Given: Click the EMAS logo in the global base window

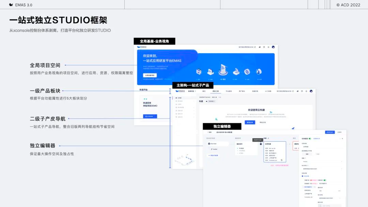Looking at the screenshot, I should 142,47.
